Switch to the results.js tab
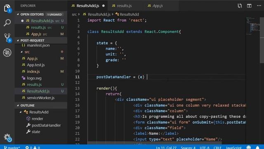The width and height of the screenshot is (264, 149). tap(124, 6)
